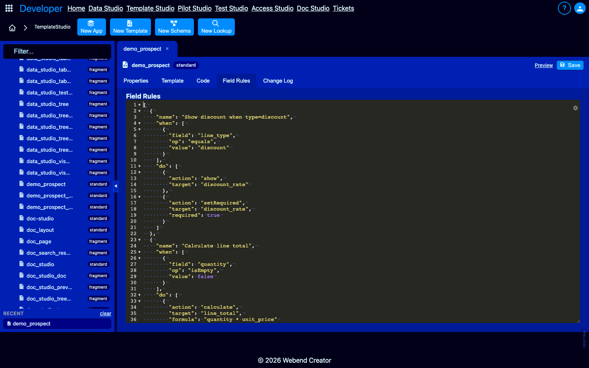Screen dimensions: 589x368
Task: Open the help question mark icon
Action: click(x=564, y=8)
